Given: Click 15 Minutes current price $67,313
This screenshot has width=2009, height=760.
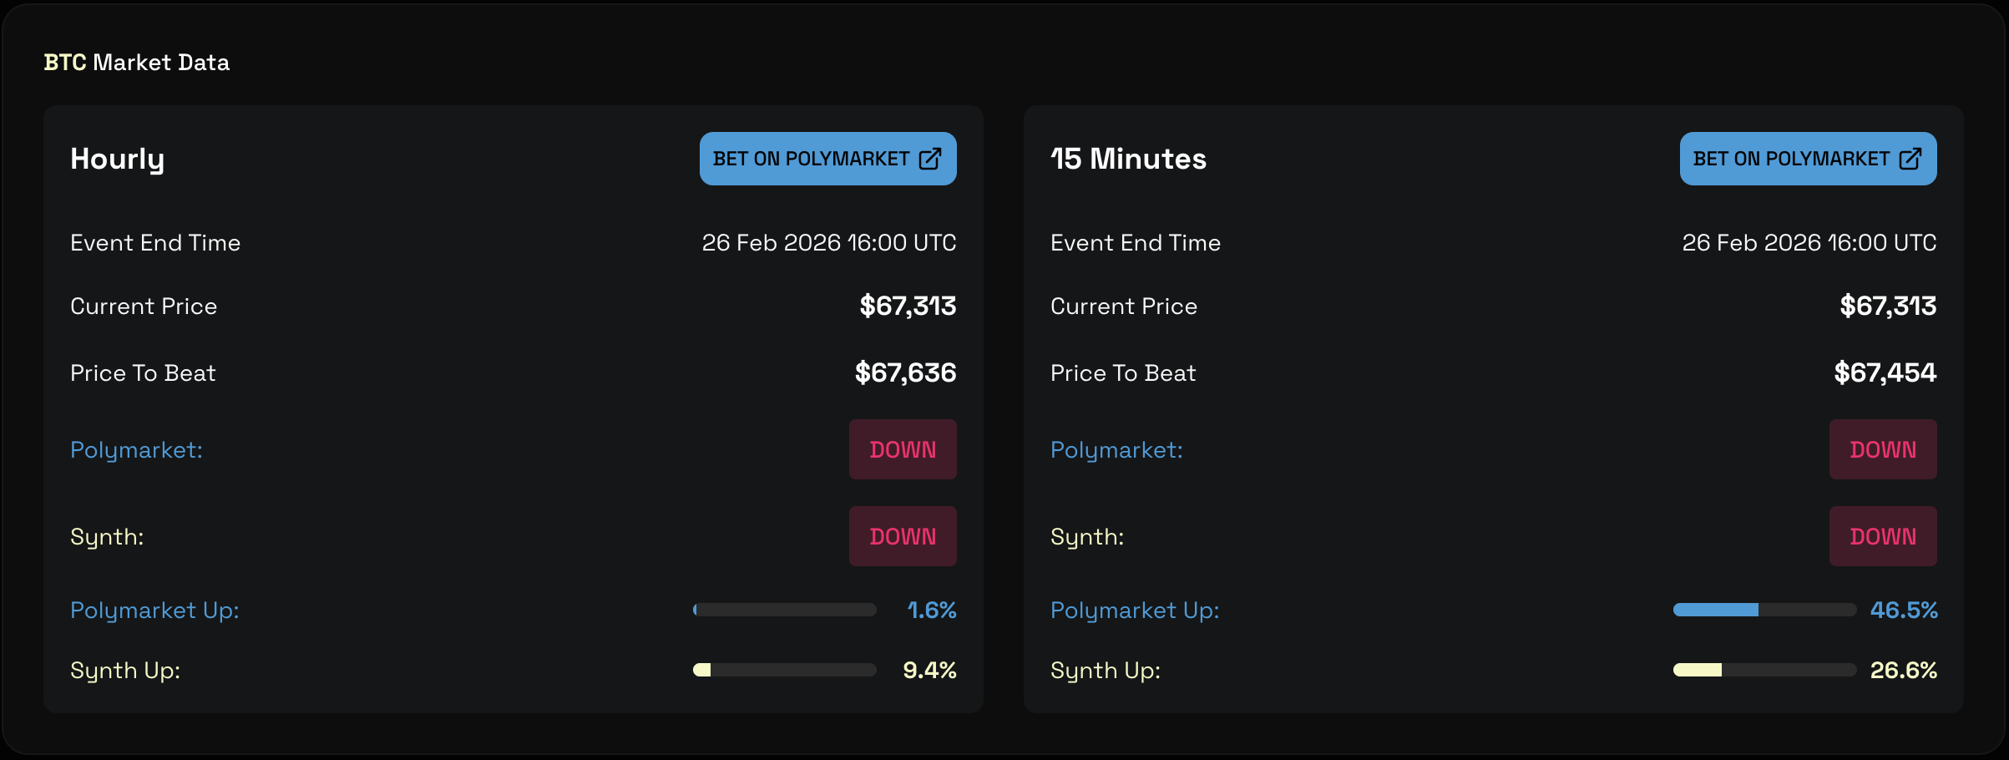Looking at the screenshot, I should pos(1888,306).
